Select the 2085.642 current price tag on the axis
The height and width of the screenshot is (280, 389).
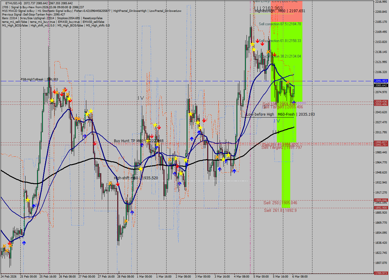[381, 86]
